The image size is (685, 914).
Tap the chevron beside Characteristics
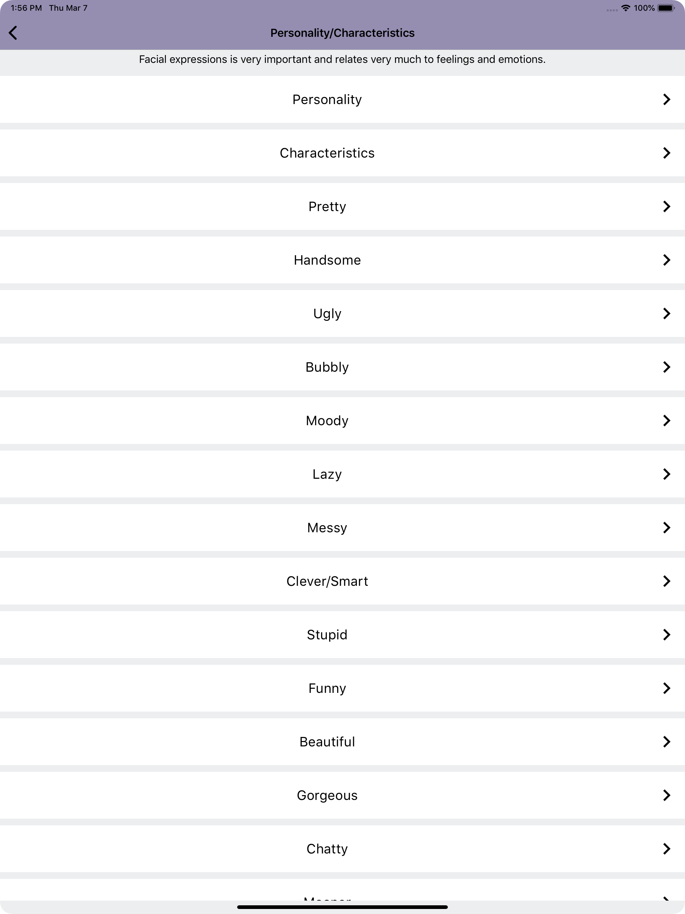[x=666, y=153]
